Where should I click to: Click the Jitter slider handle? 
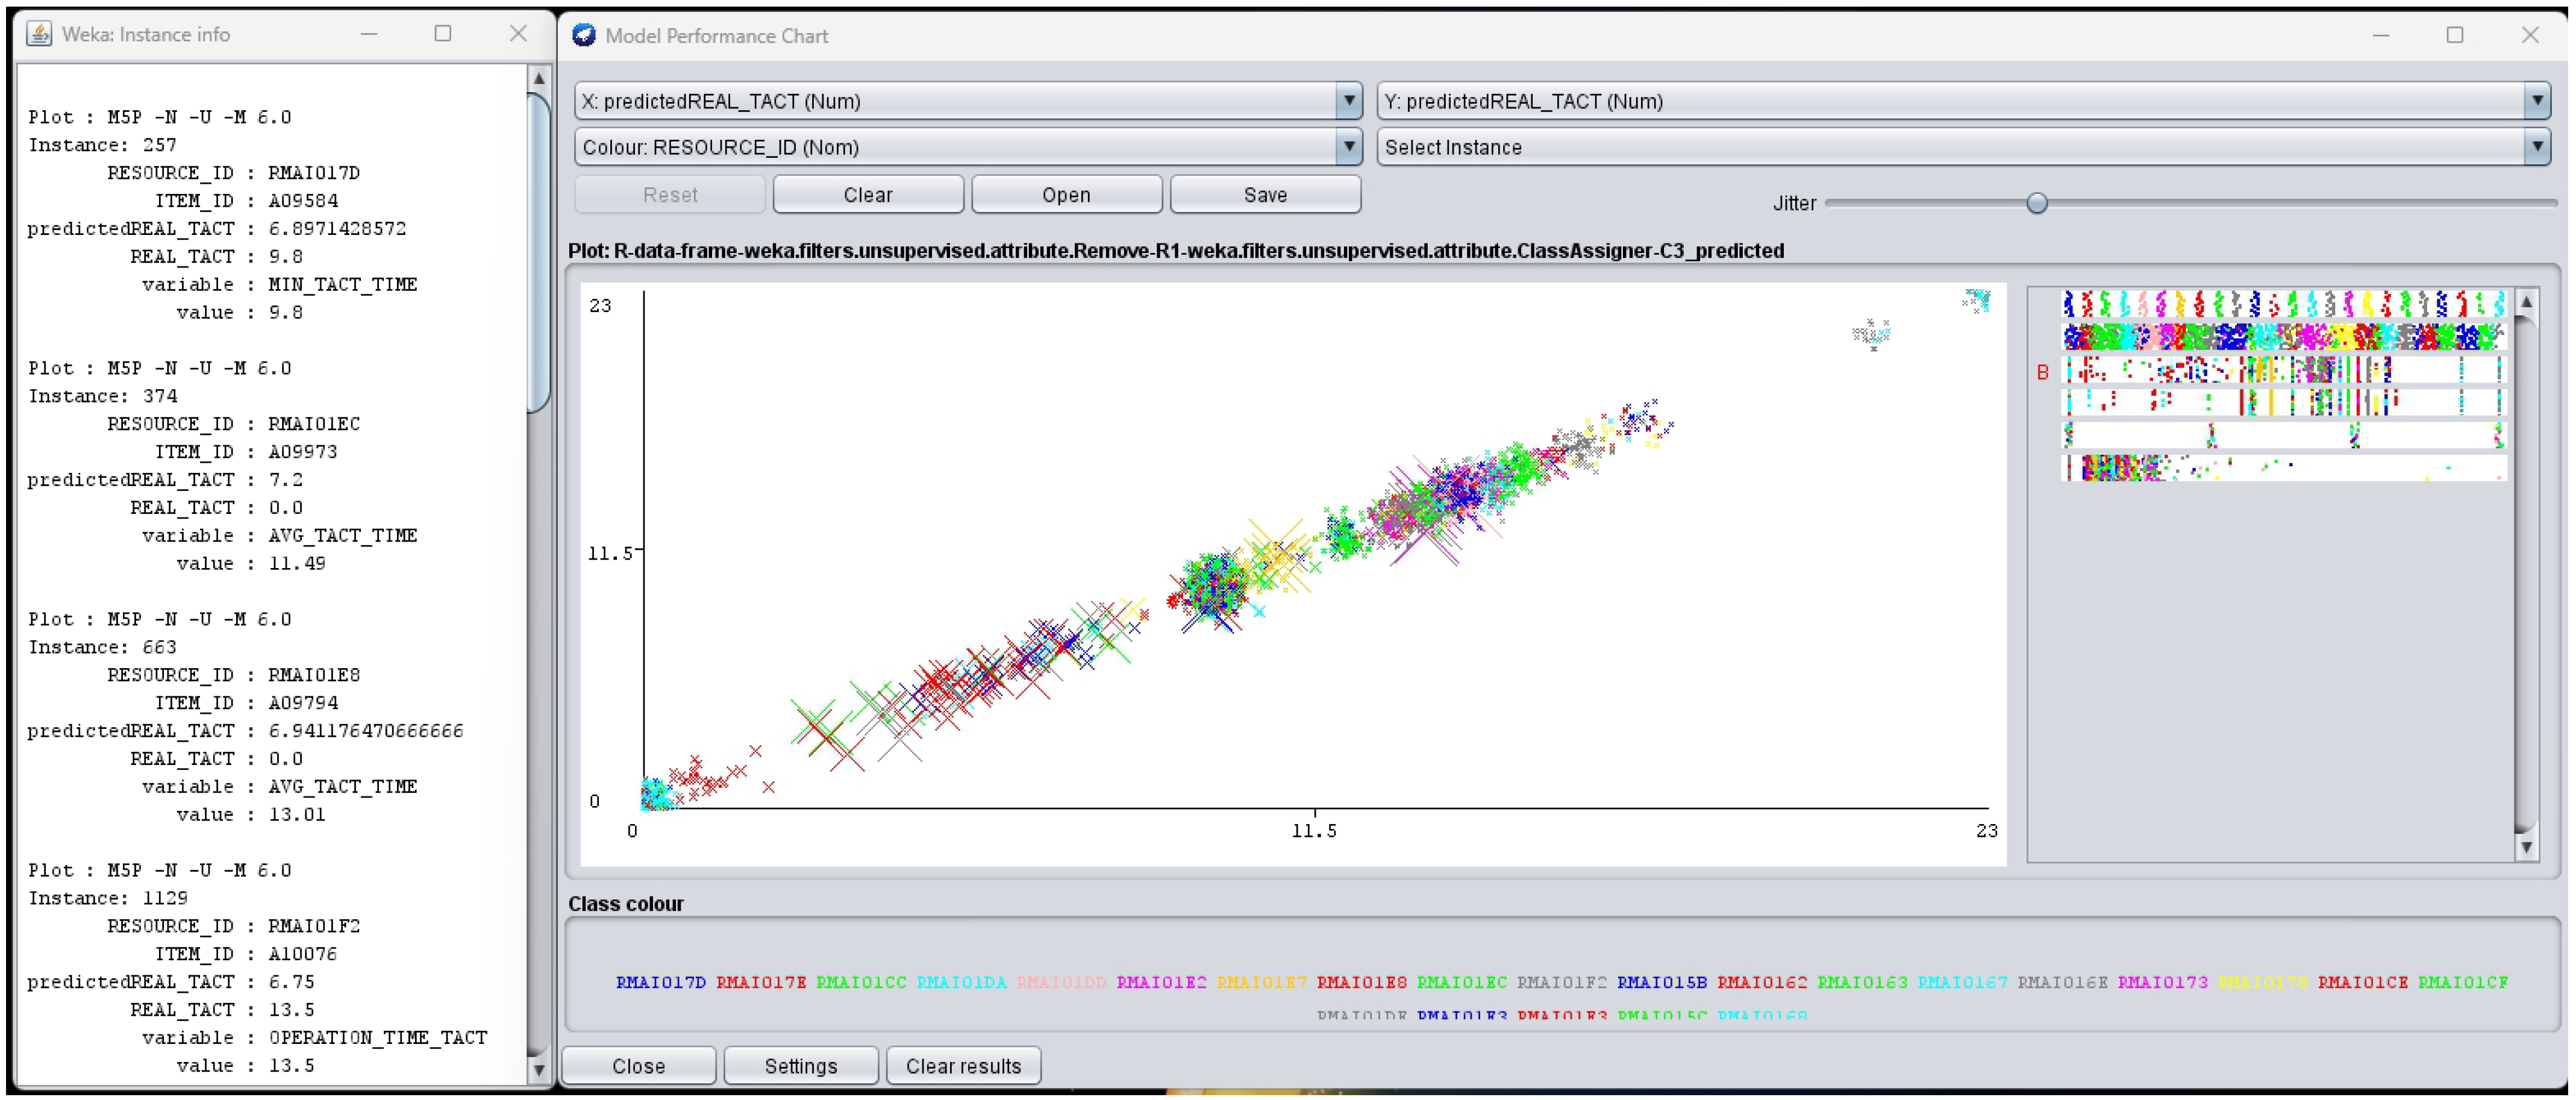(2037, 203)
